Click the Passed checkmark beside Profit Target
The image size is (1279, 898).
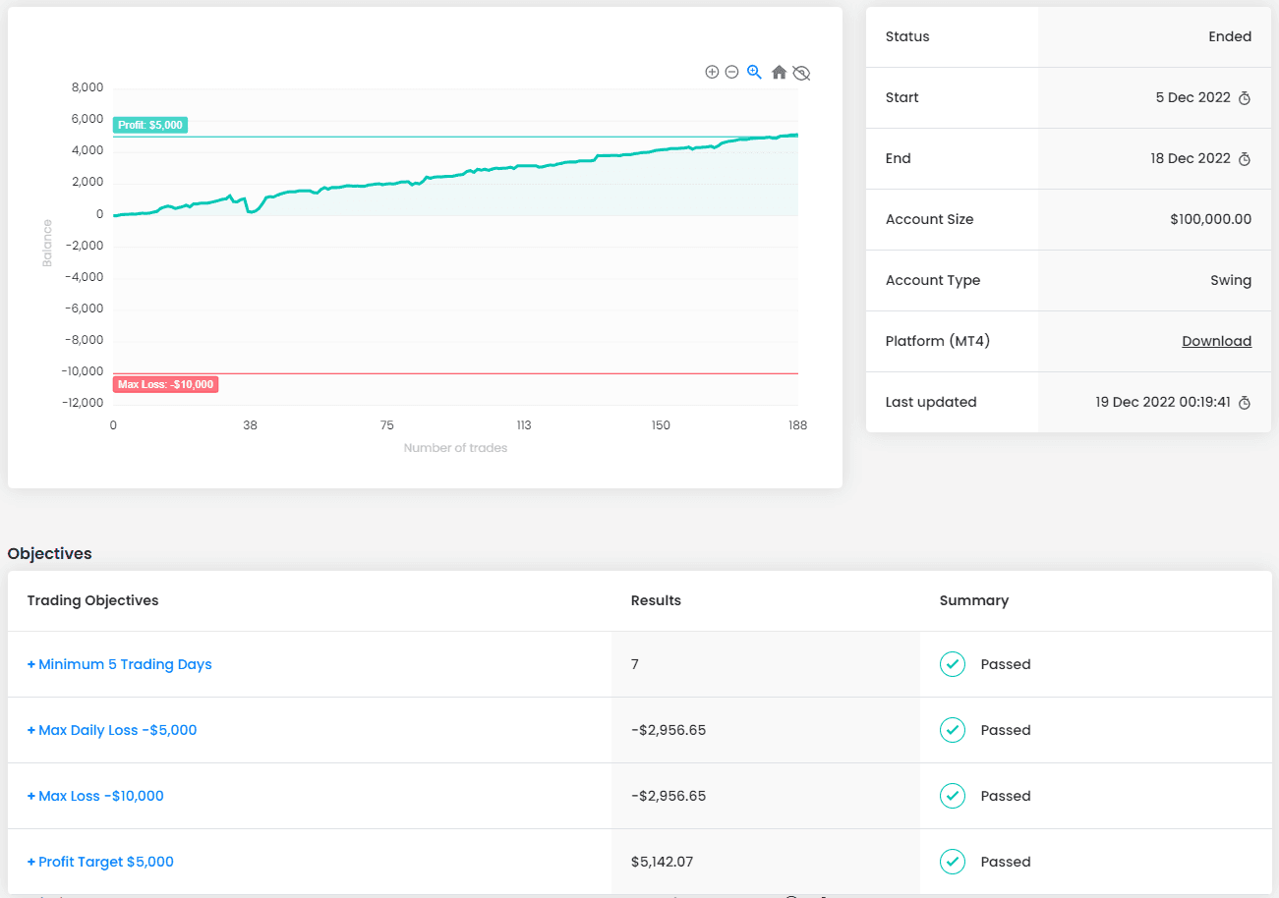pyautogui.click(x=952, y=862)
